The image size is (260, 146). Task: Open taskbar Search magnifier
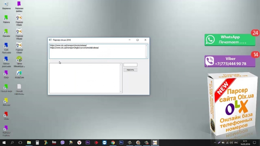(12, 142)
